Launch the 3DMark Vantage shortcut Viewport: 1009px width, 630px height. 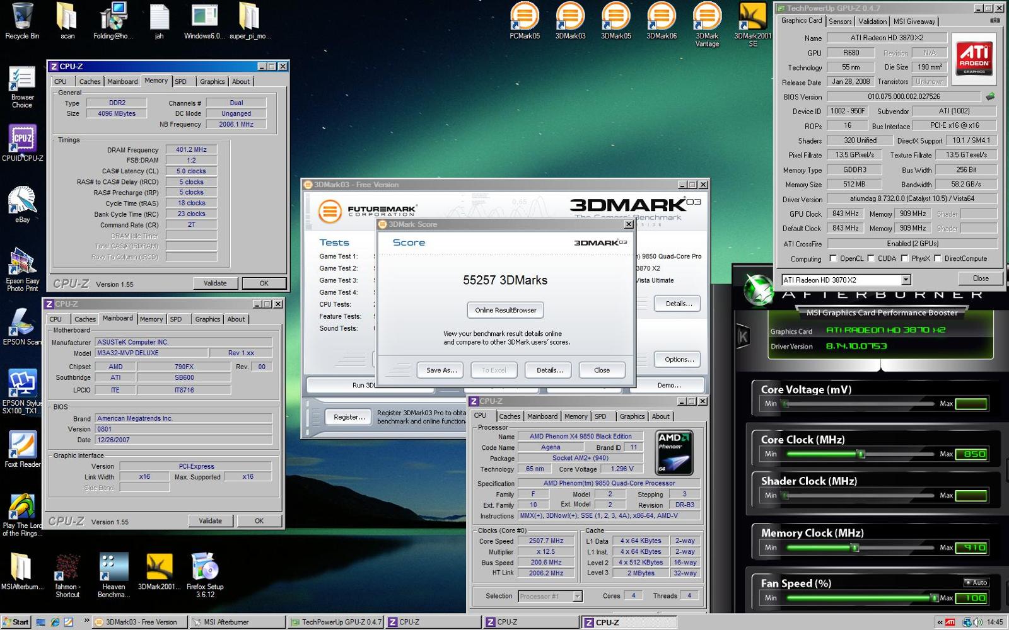(707, 25)
